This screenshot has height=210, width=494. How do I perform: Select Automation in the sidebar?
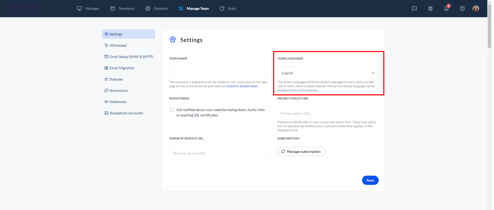click(119, 91)
